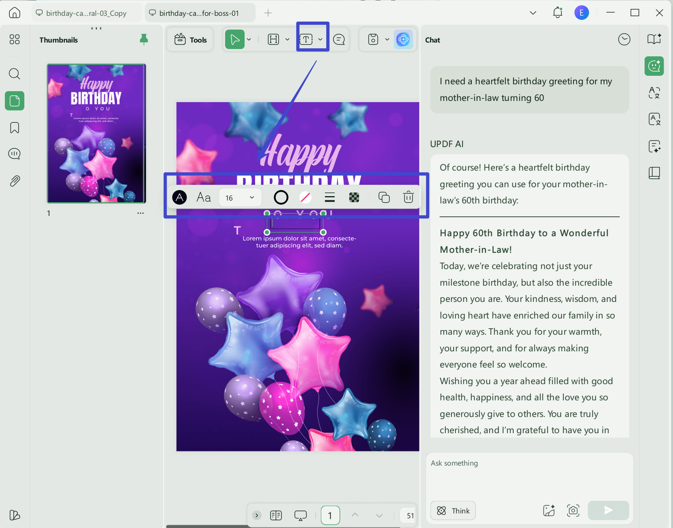Image resolution: width=673 pixels, height=528 pixels.
Task: Unpin the Thumbnails panel
Action: tap(144, 39)
